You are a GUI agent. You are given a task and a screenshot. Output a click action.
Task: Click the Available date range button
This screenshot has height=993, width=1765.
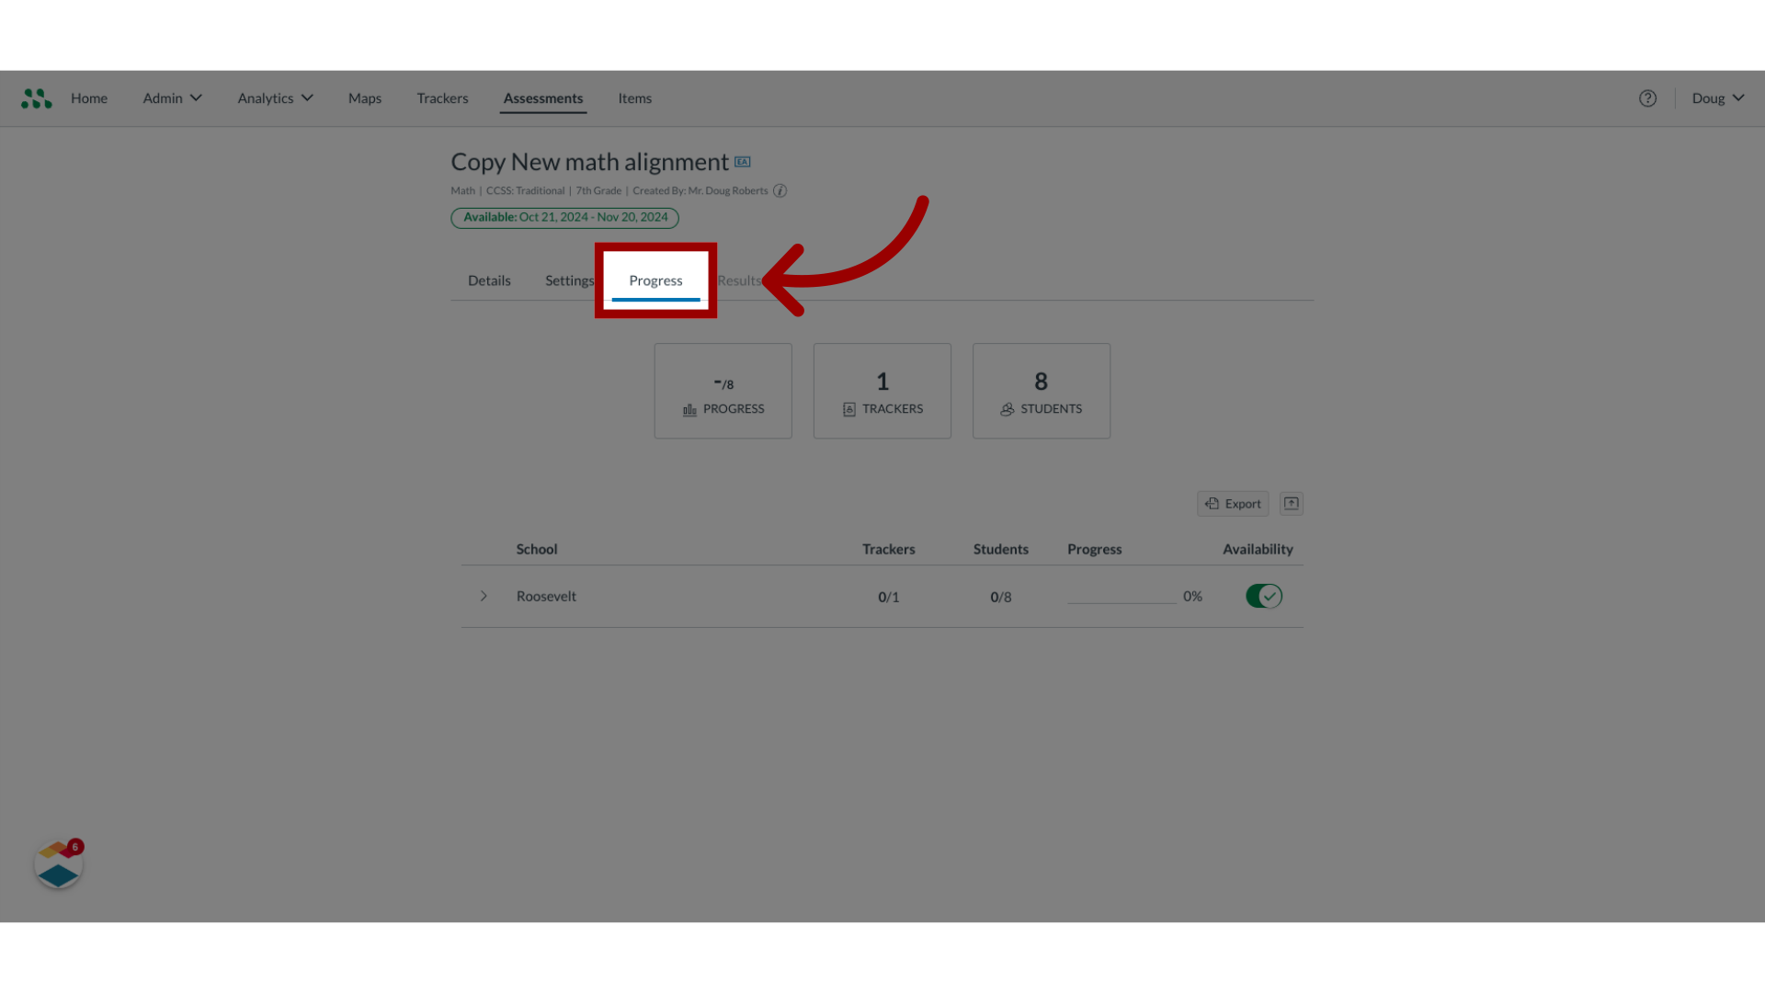(x=564, y=216)
